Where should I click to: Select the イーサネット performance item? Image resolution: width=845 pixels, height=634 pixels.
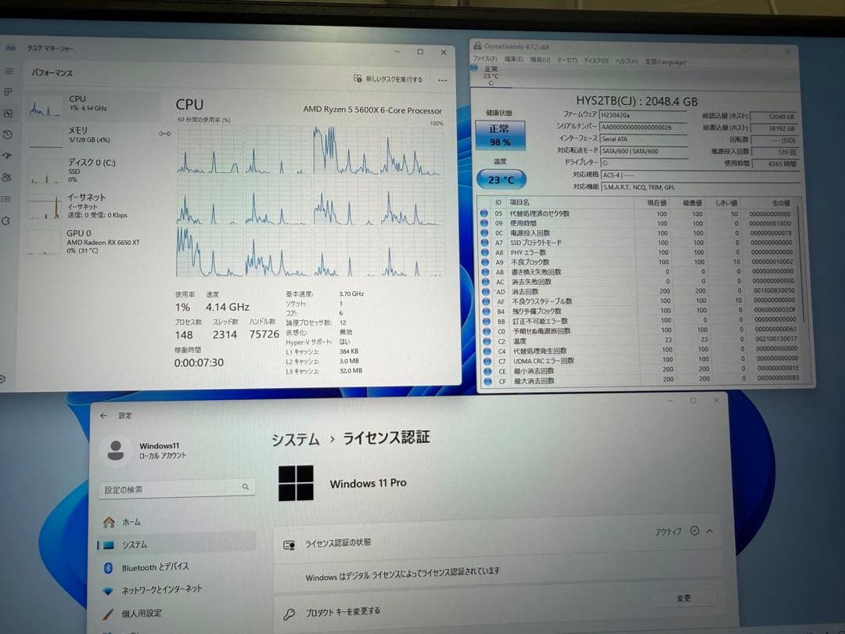point(92,206)
